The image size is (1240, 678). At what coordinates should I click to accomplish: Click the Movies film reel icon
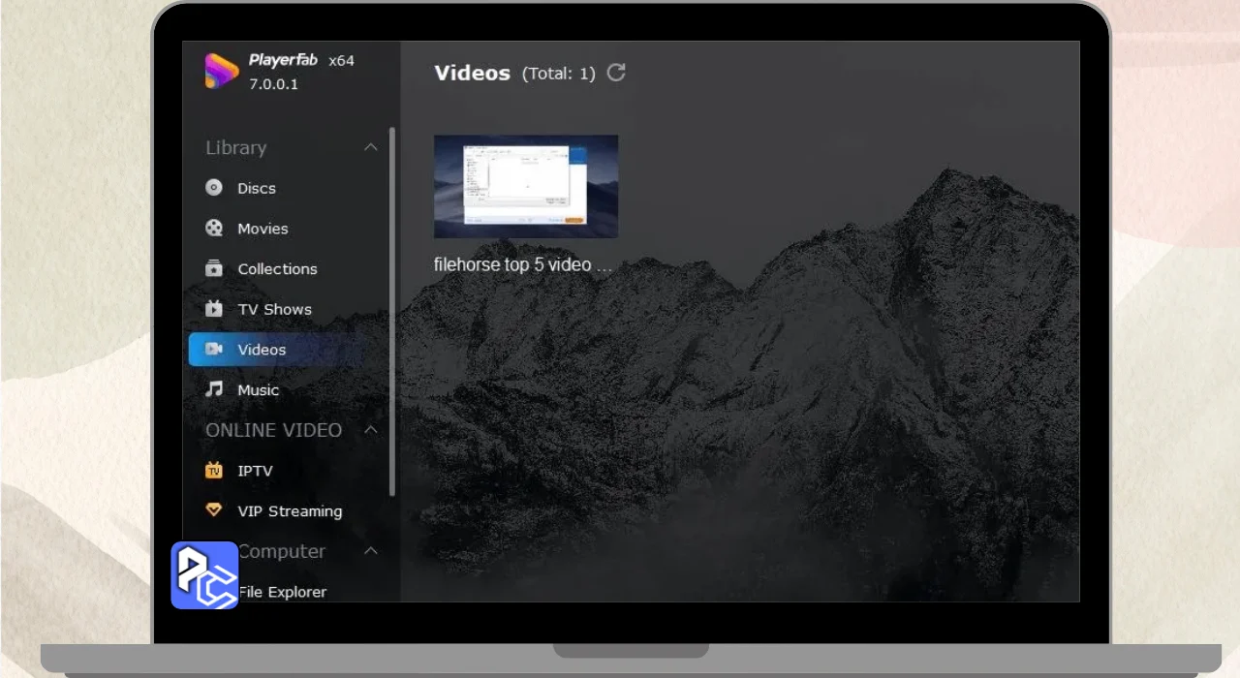(x=214, y=229)
